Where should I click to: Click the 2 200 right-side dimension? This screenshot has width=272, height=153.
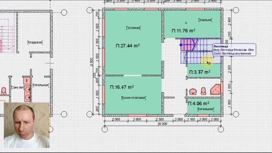click(229, 69)
